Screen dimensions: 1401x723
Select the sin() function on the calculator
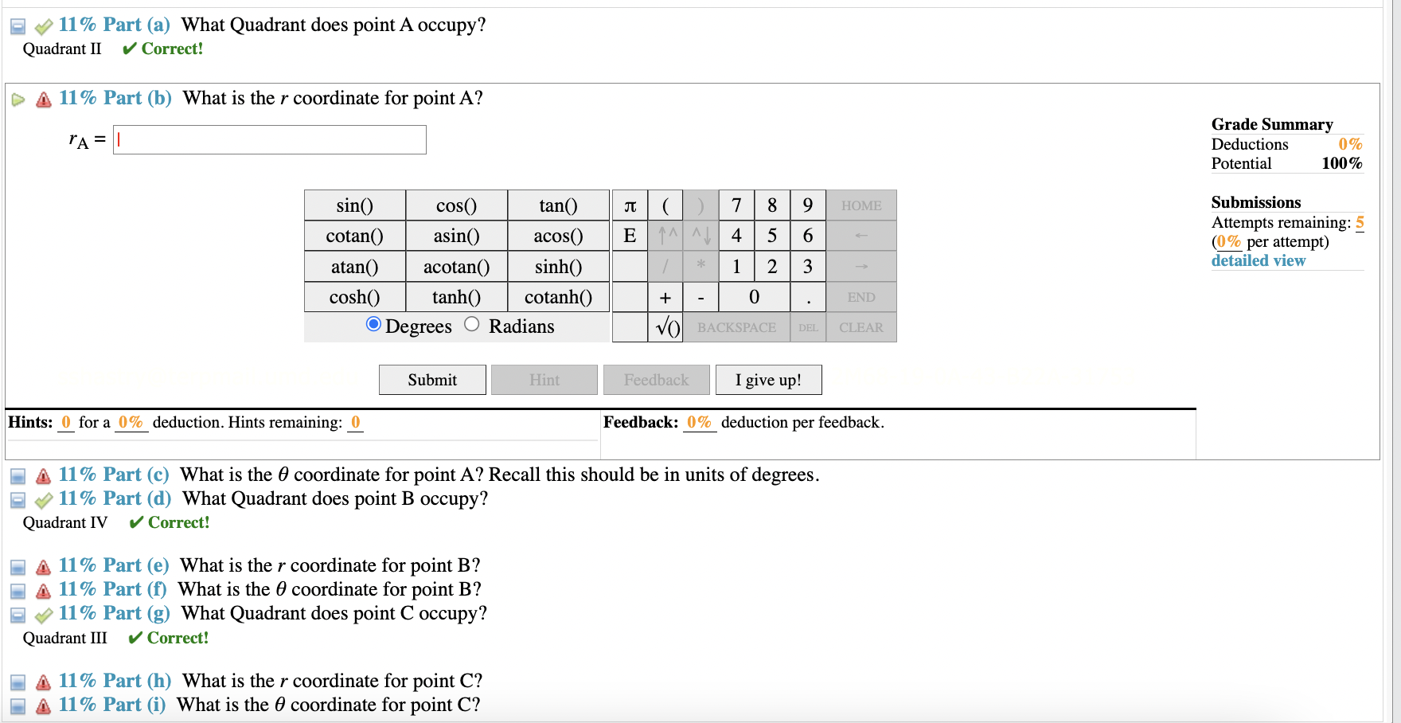tap(354, 205)
